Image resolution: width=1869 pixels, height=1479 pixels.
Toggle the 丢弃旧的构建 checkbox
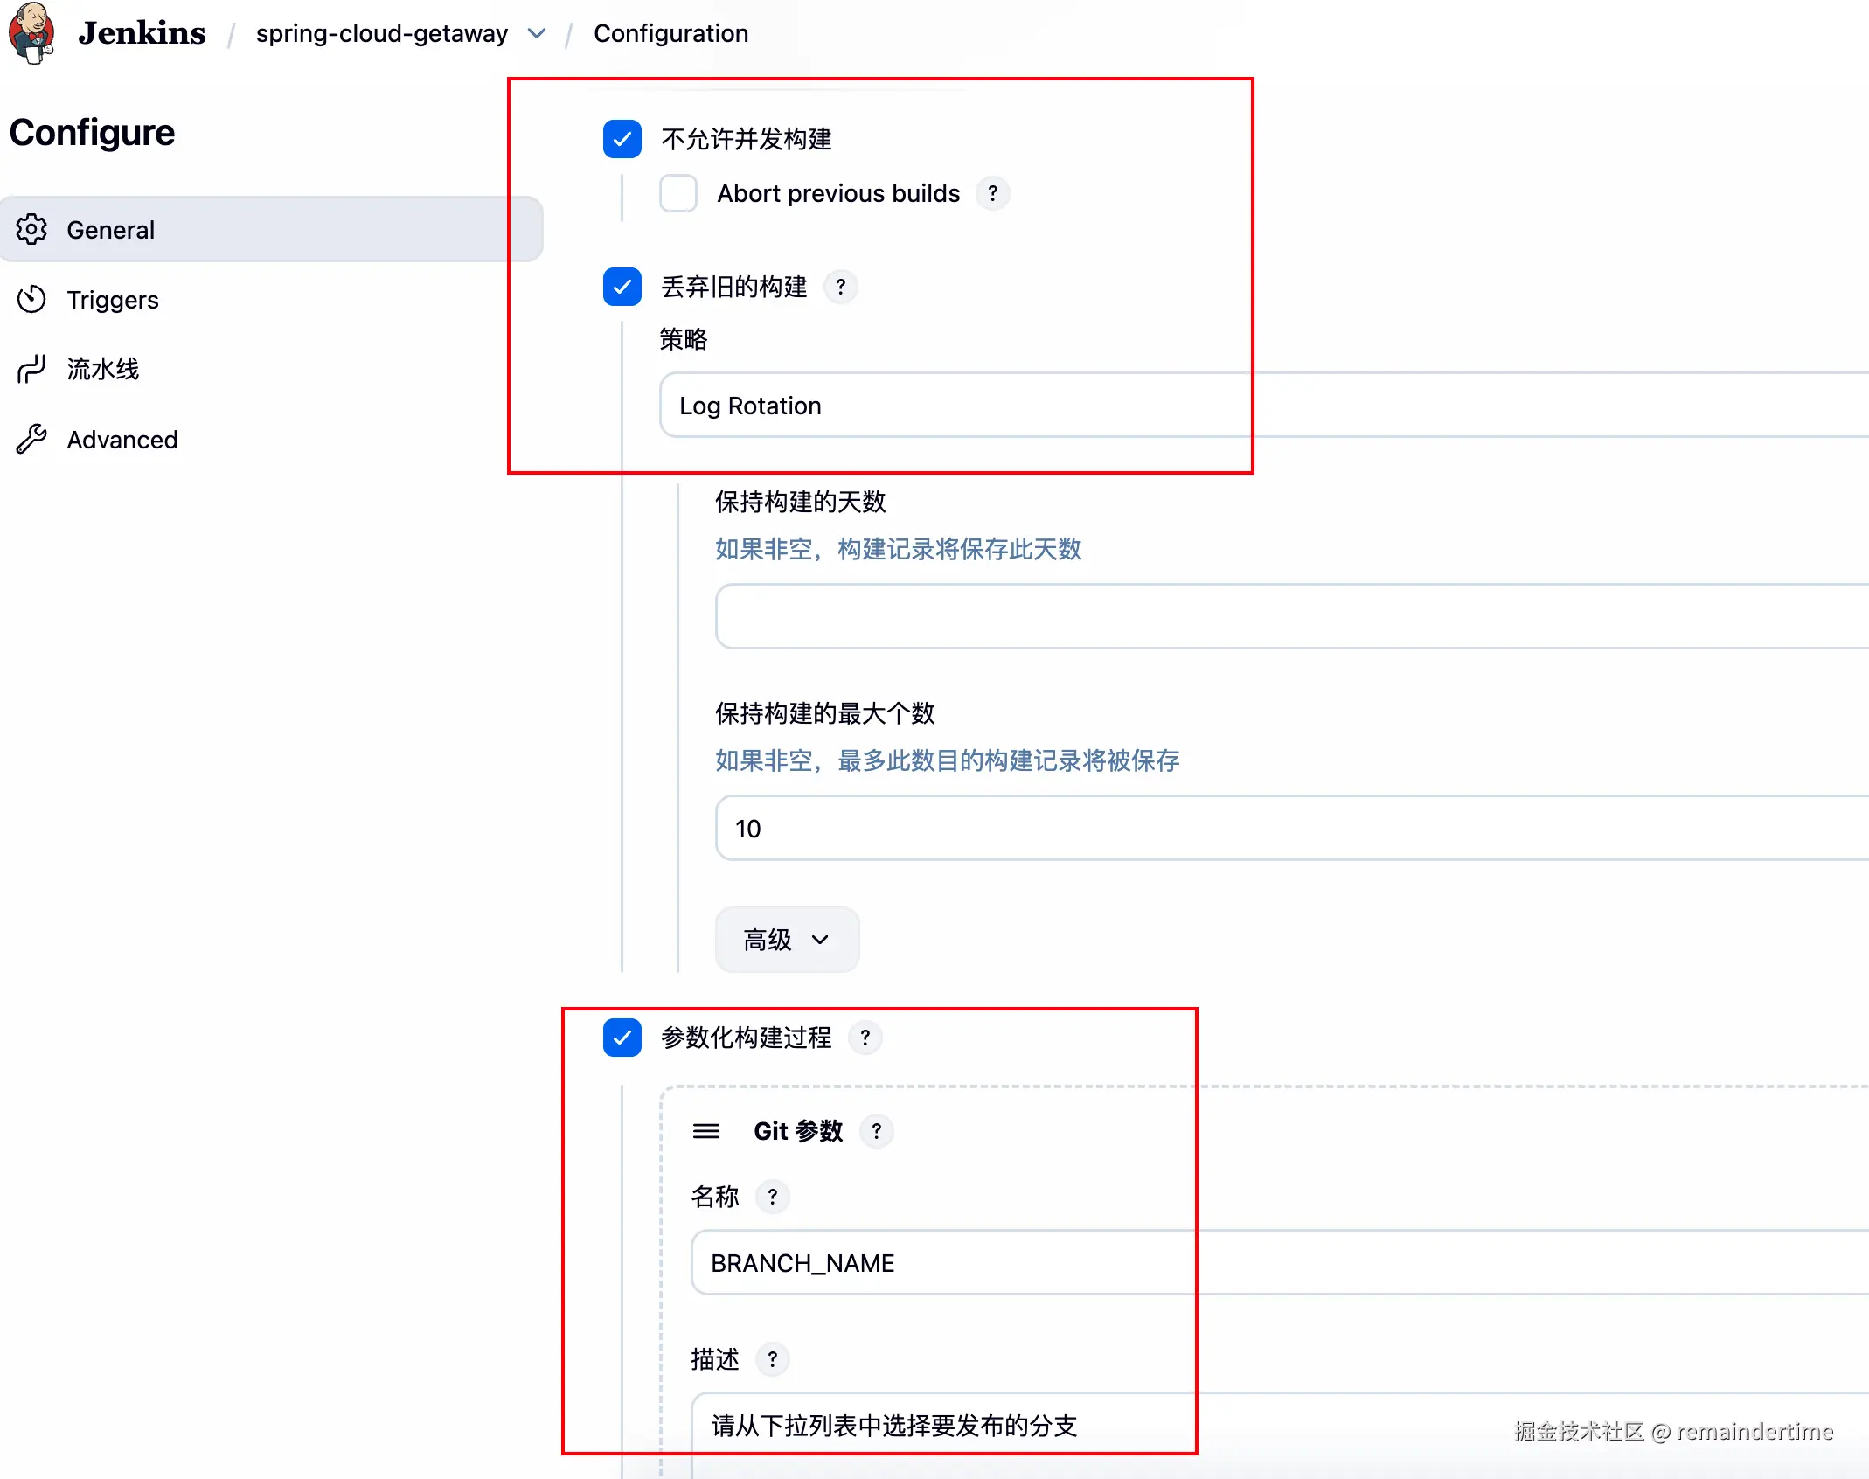point(622,287)
